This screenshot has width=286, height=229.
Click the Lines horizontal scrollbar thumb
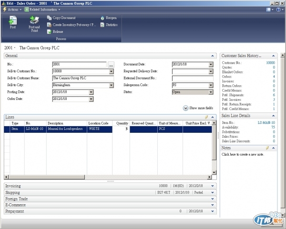47,177
